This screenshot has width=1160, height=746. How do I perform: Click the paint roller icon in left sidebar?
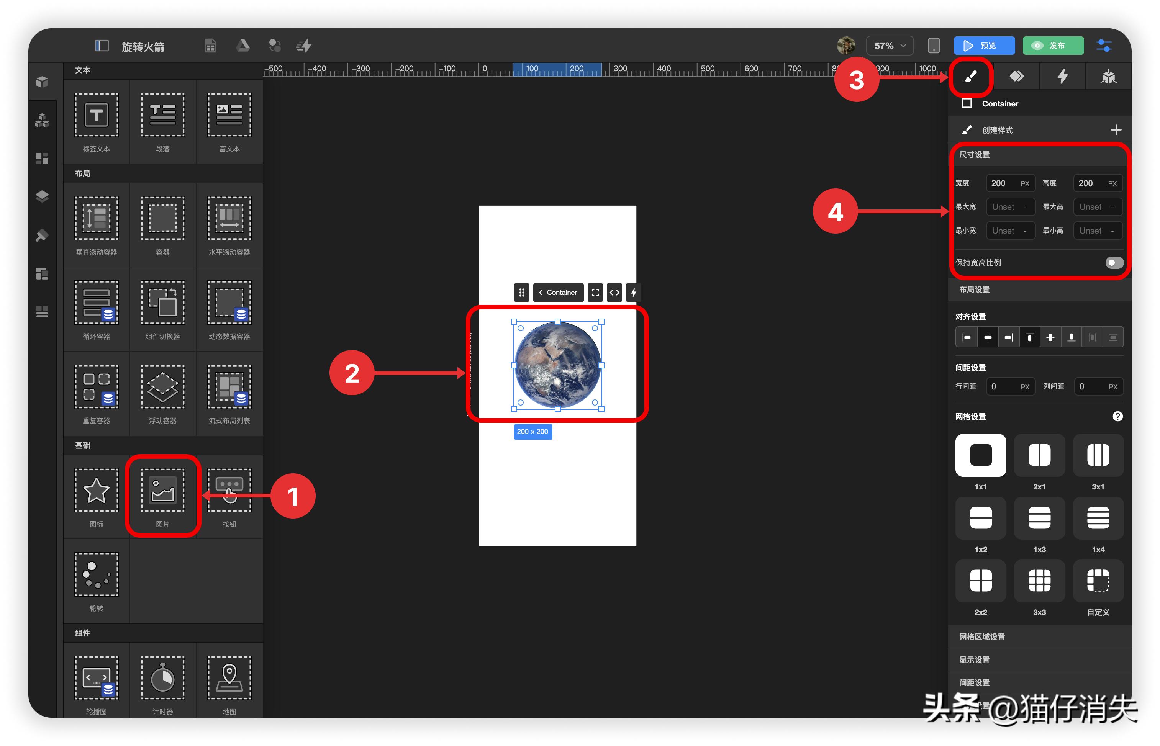tap(43, 236)
